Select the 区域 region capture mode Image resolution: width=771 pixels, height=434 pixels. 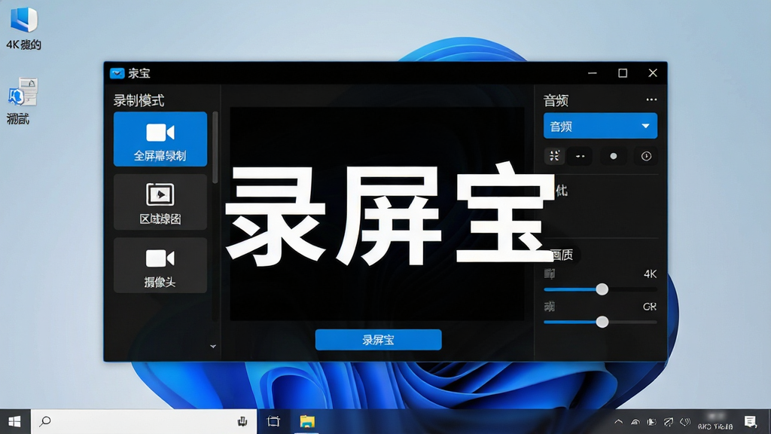click(160, 202)
